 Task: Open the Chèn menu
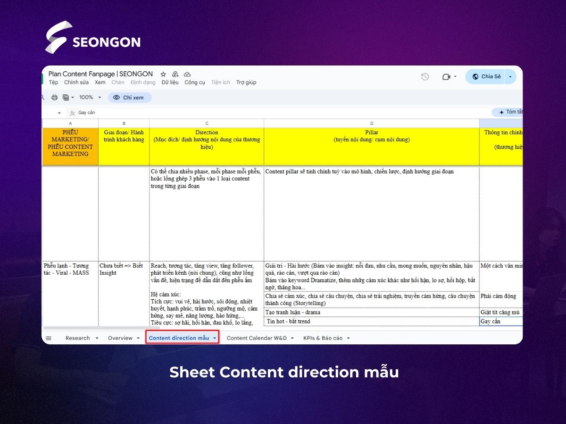(x=118, y=82)
